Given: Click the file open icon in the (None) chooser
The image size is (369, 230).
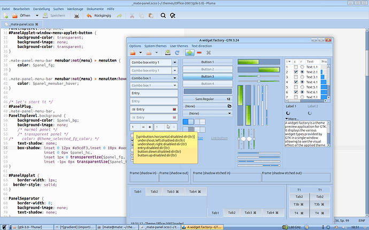Looking at the screenshot, I should [229, 106].
